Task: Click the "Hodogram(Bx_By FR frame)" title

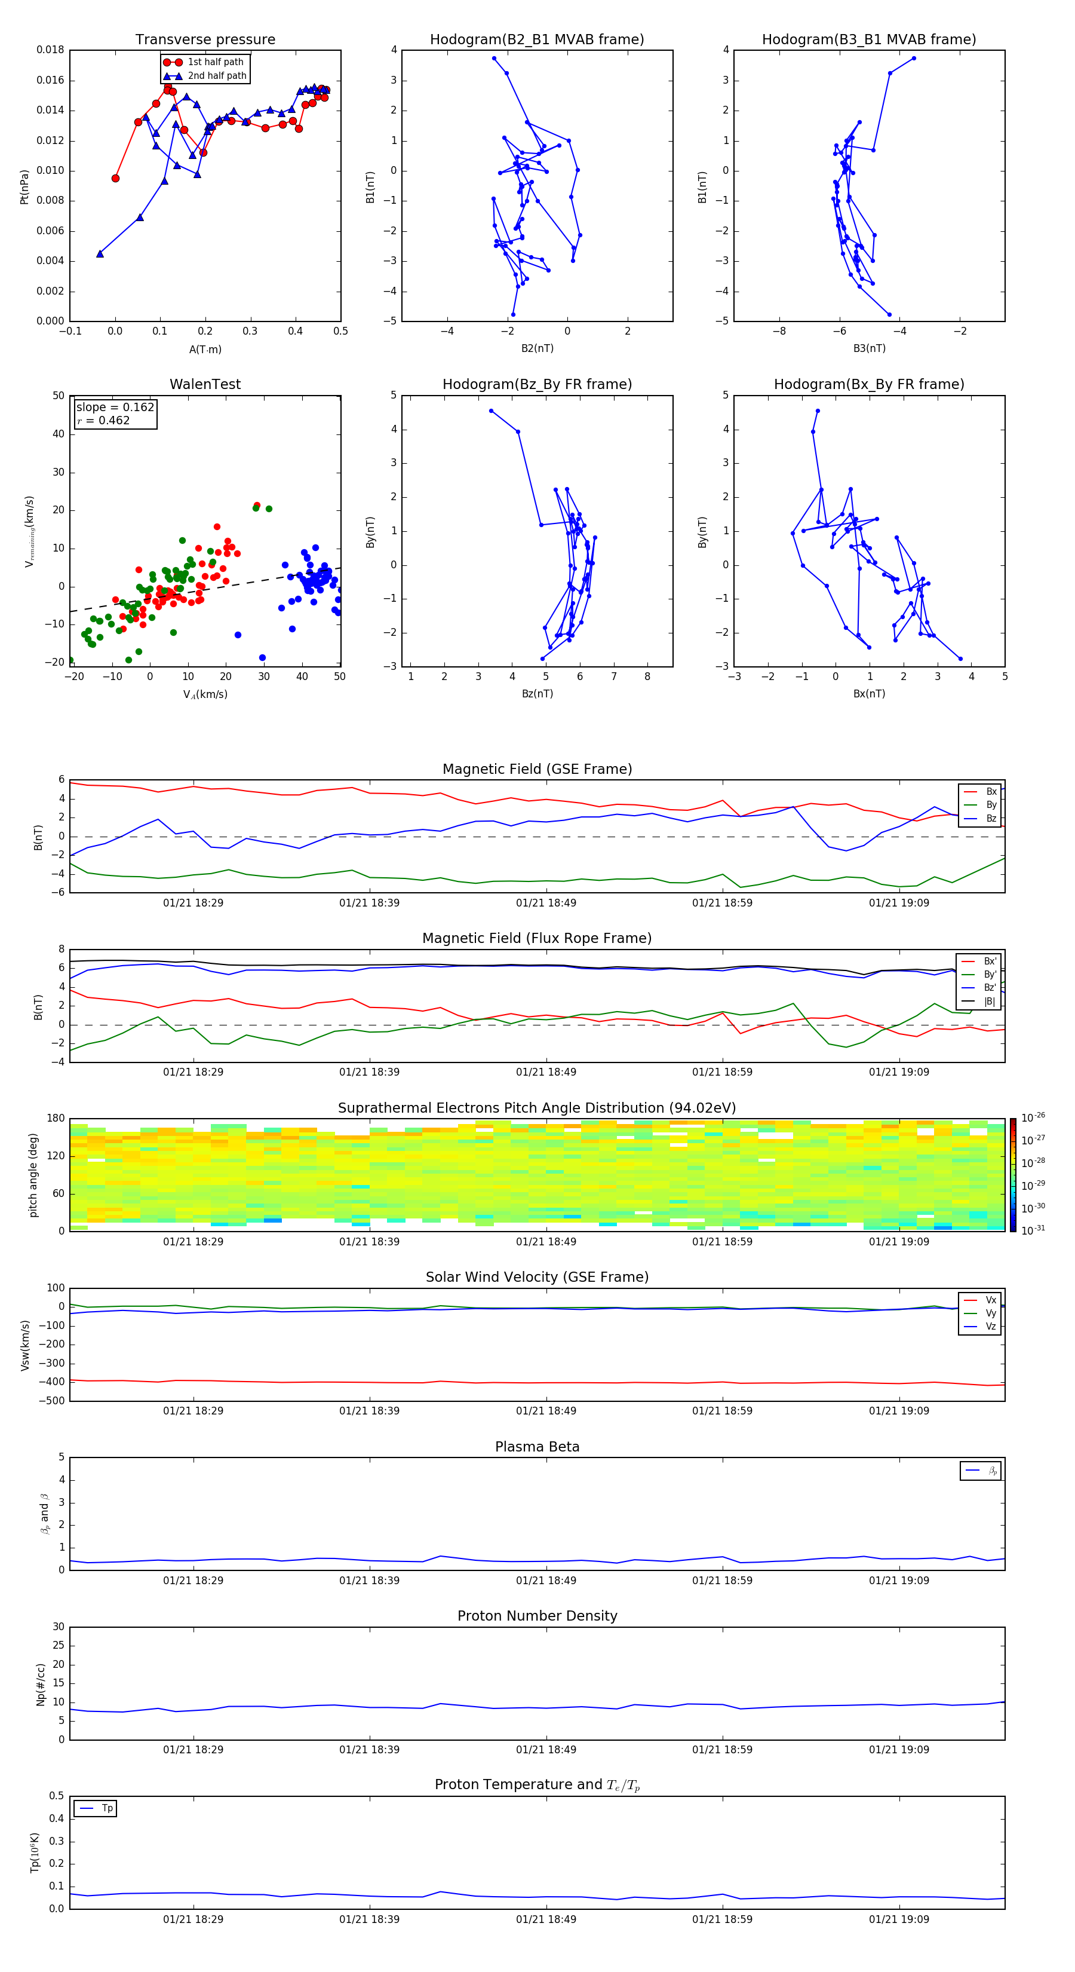Action: tap(869, 384)
